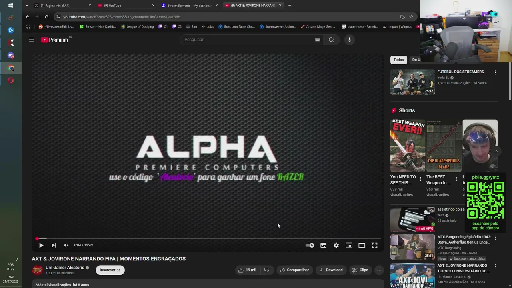Click the Download button
Image resolution: width=512 pixels, height=288 pixels.
331,270
